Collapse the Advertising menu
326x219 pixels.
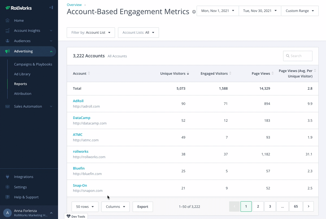coord(51,51)
